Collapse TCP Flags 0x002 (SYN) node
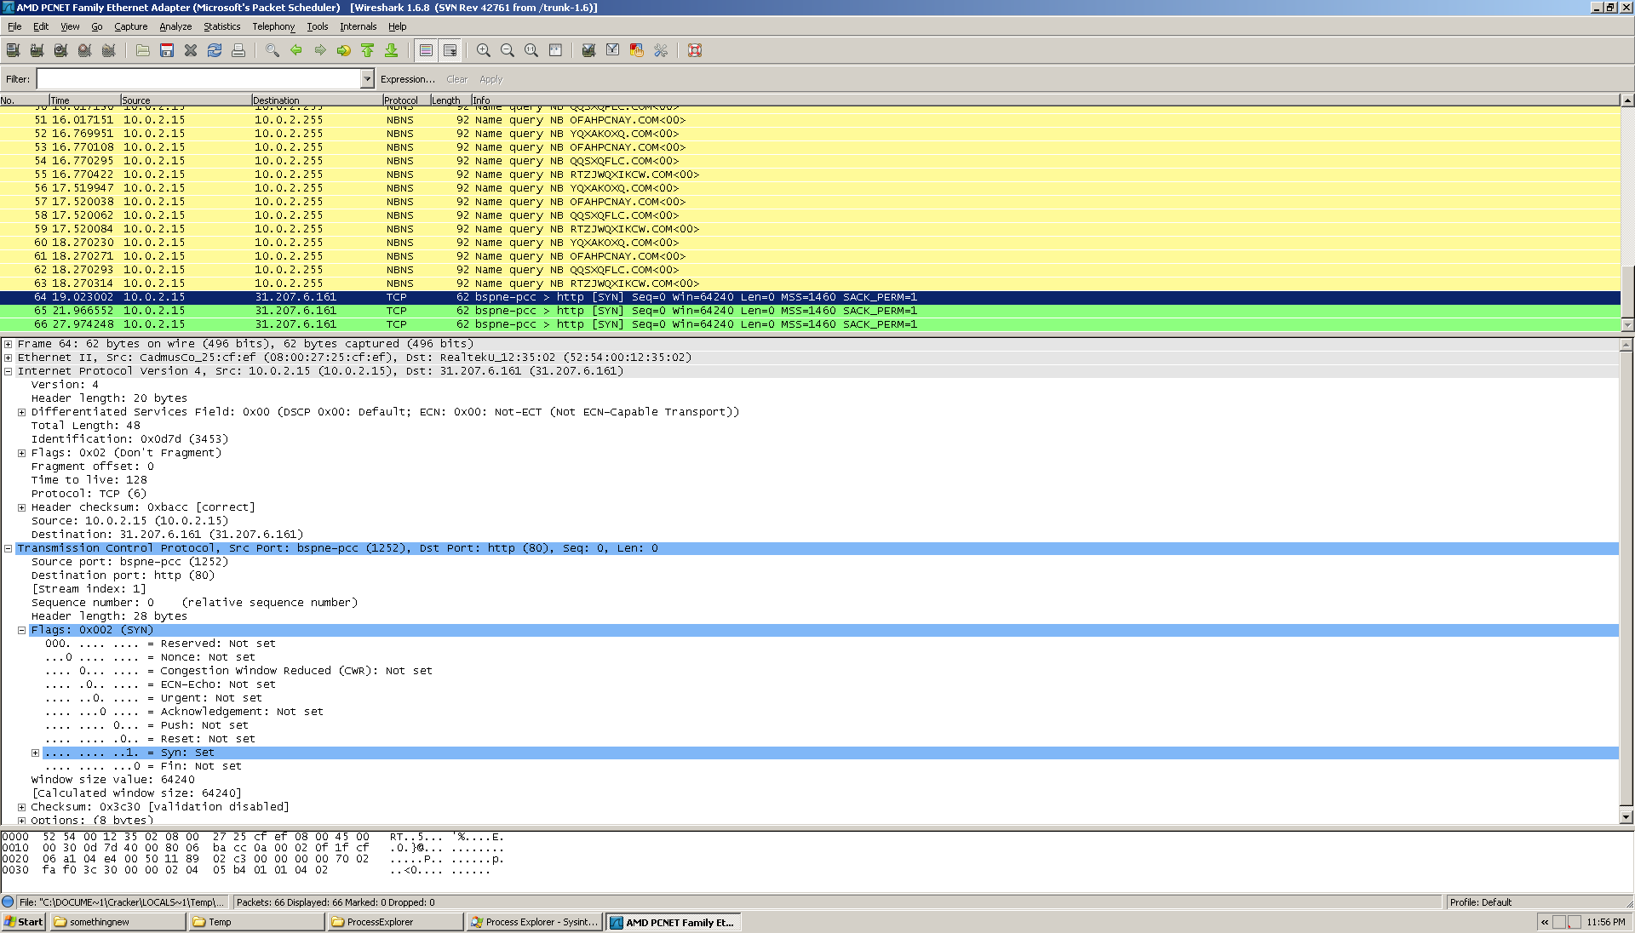This screenshot has height=933, width=1635. [22, 630]
